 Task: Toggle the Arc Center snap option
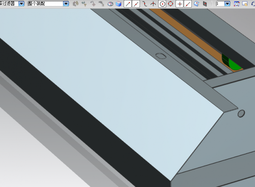pyautogui.click(x=162, y=4)
